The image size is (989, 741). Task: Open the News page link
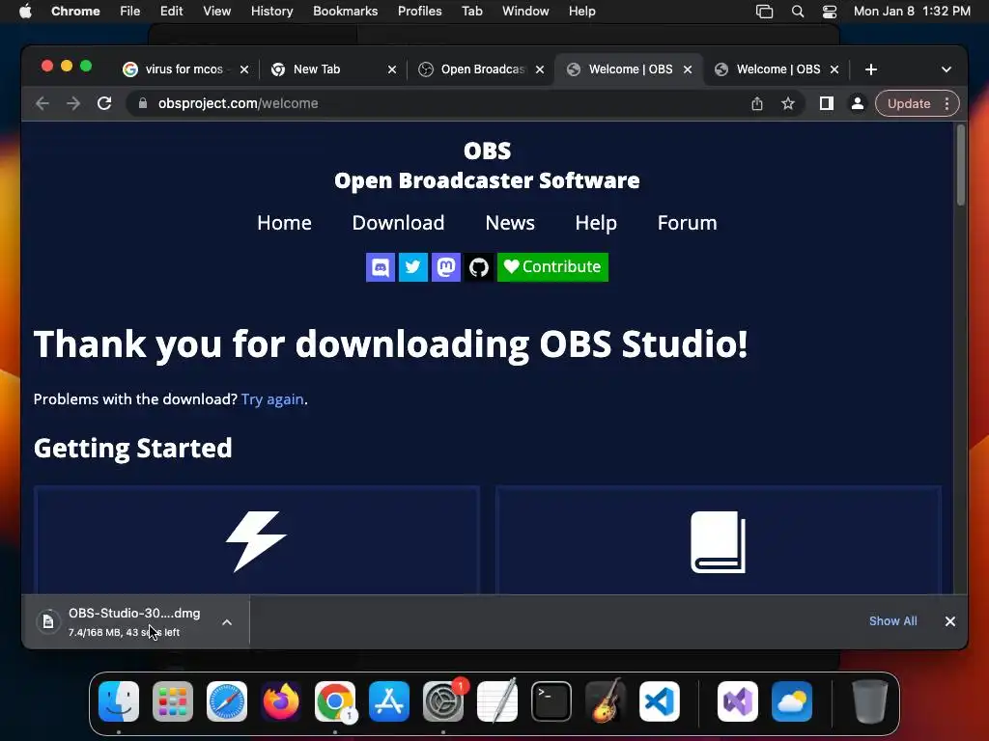click(x=510, y=223)
